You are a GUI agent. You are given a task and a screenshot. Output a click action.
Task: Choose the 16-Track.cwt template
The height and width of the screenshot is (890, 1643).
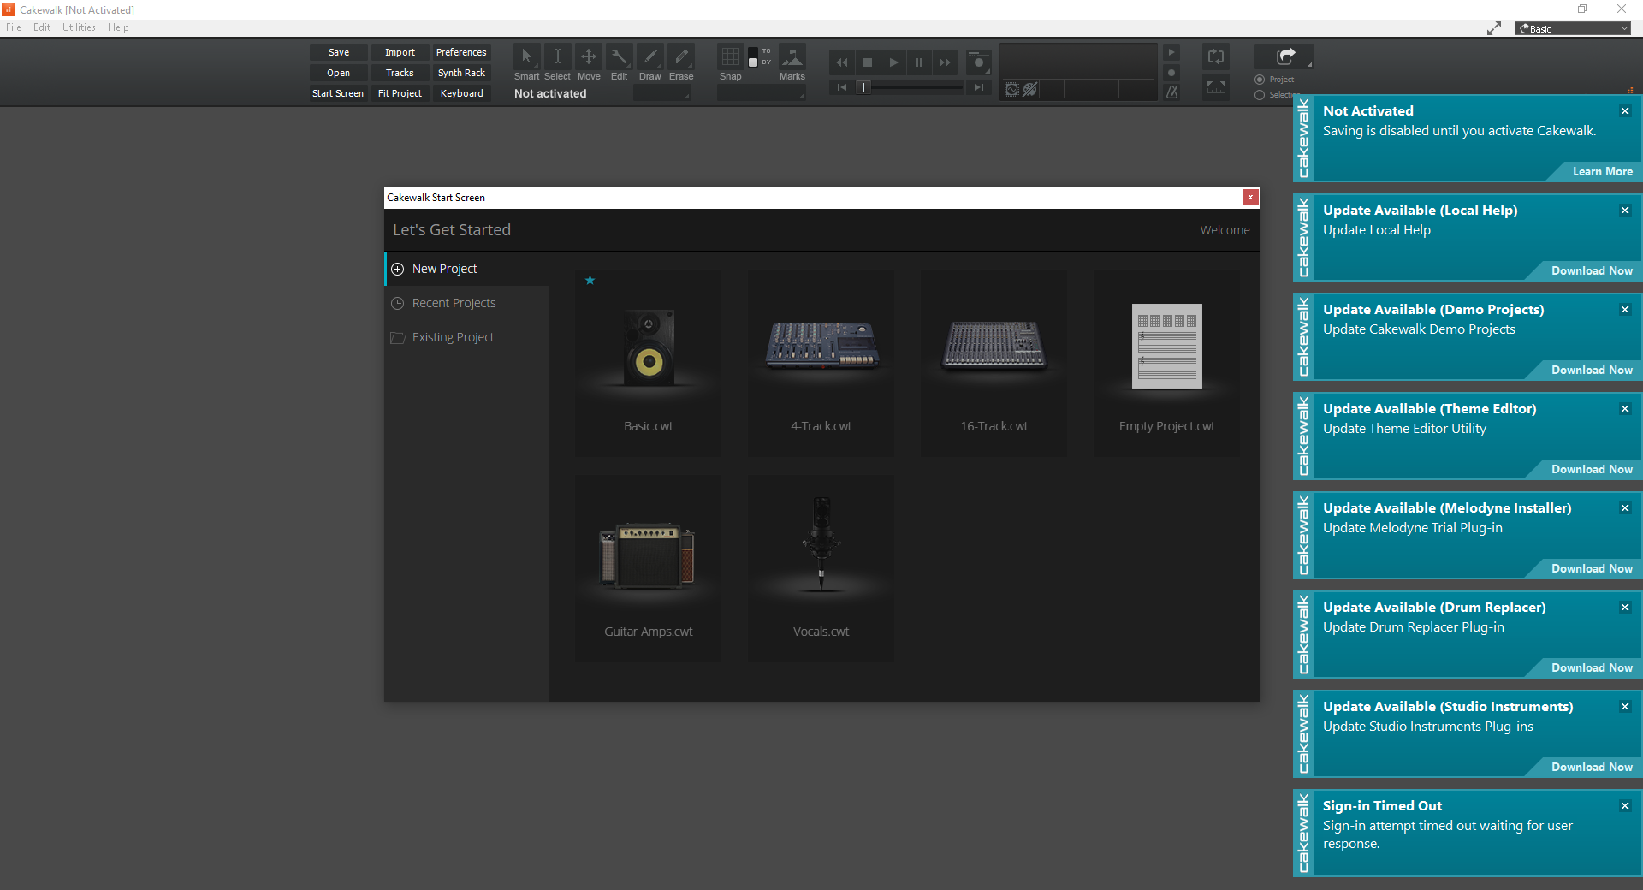(994, 363)
